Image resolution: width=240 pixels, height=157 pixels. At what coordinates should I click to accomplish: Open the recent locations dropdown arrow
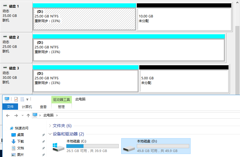22,115
